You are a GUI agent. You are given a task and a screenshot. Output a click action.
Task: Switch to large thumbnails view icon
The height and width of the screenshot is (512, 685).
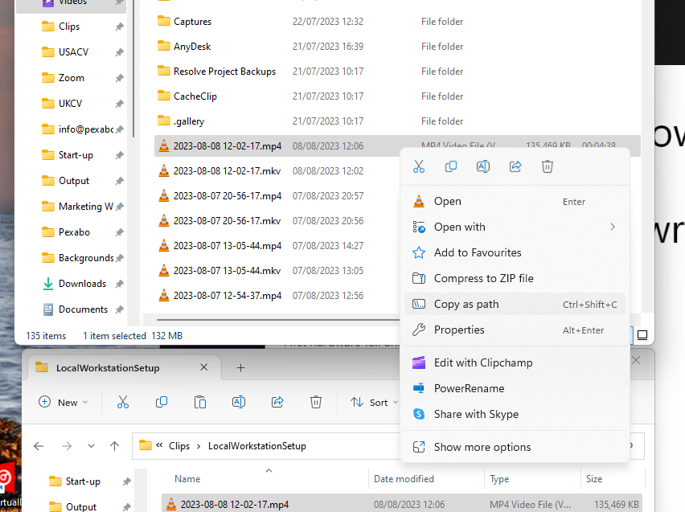(642, 335)
